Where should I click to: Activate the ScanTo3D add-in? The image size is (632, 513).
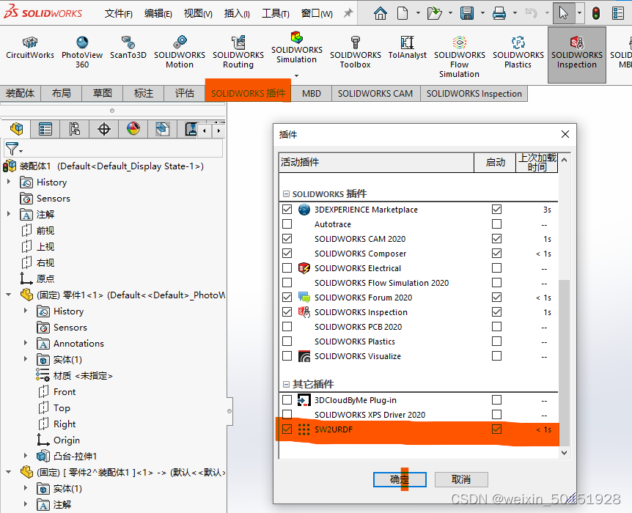pos(128,48)
